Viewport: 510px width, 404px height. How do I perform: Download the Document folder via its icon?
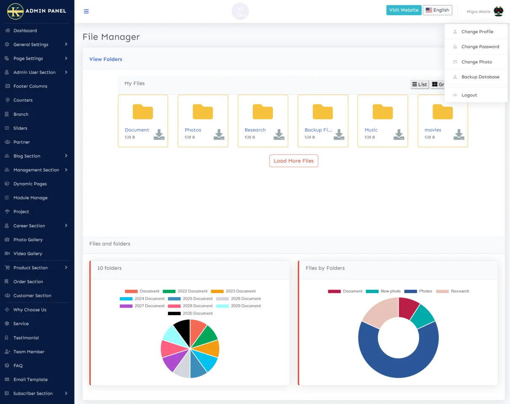[159, 134]
